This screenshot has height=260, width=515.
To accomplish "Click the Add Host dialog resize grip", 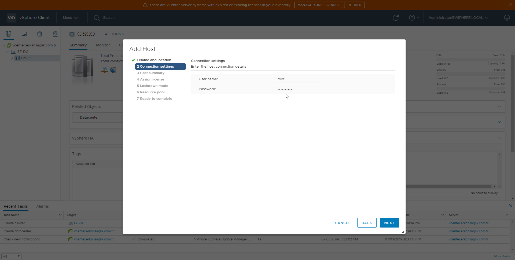I will coord(403,232).
